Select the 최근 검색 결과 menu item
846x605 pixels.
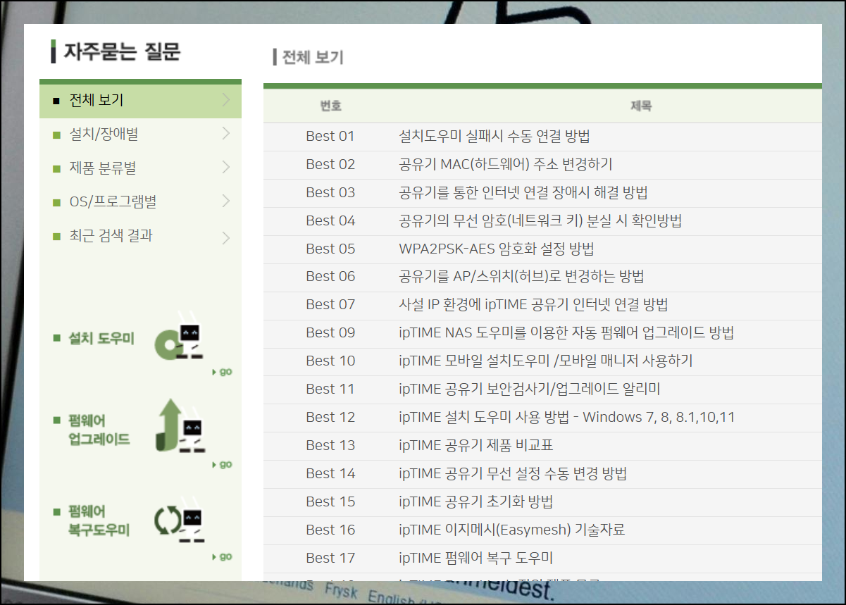coord(140,235)
